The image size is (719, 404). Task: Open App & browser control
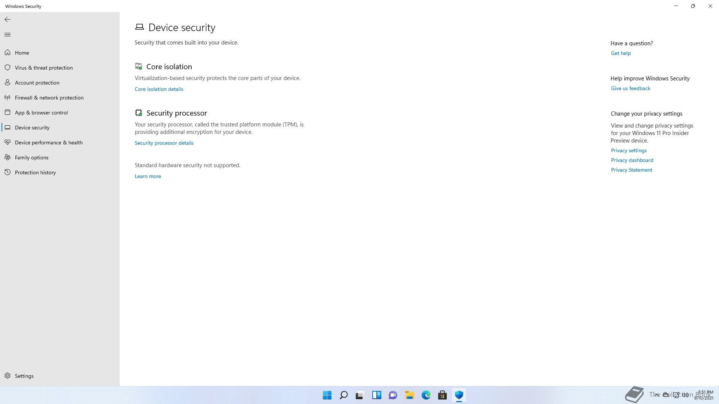pyautogui.click(x=60, y=113)
